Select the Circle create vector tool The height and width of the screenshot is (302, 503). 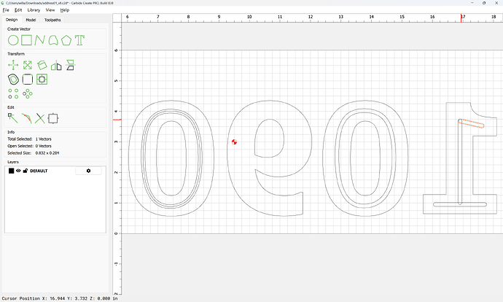[12, 39]
